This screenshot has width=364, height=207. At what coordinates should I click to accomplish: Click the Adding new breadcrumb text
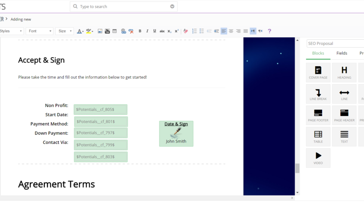click(21, 20)
